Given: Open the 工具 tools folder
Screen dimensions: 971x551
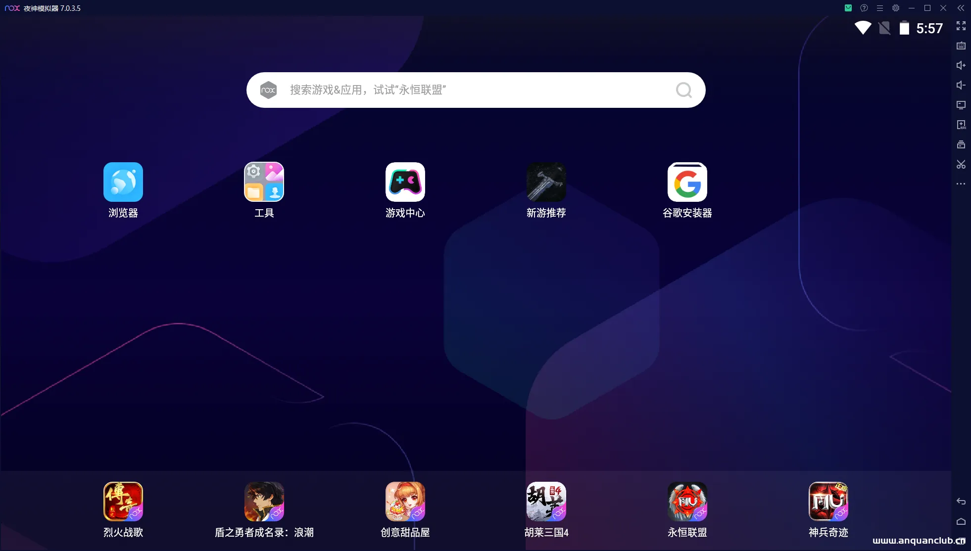Looking at the screenshot, I should [264, 182].
